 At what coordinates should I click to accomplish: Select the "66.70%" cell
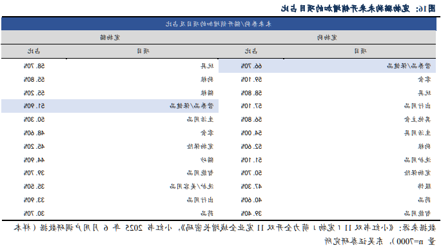(x=251, y=66)
